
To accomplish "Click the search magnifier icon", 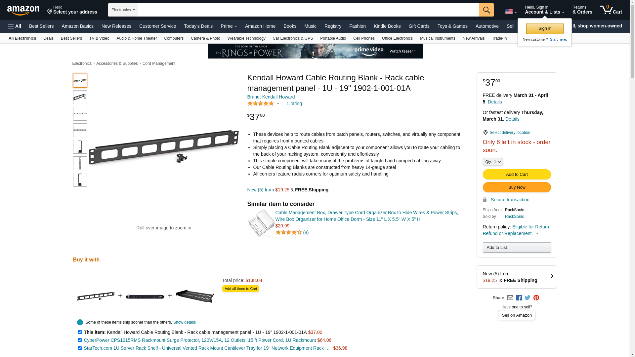I will [487, 10].
